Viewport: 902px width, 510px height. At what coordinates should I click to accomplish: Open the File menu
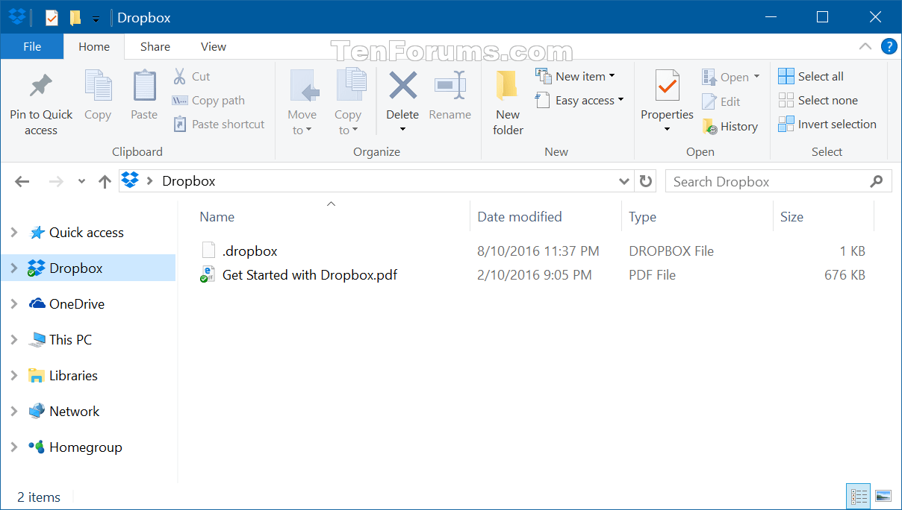point(31,46)
